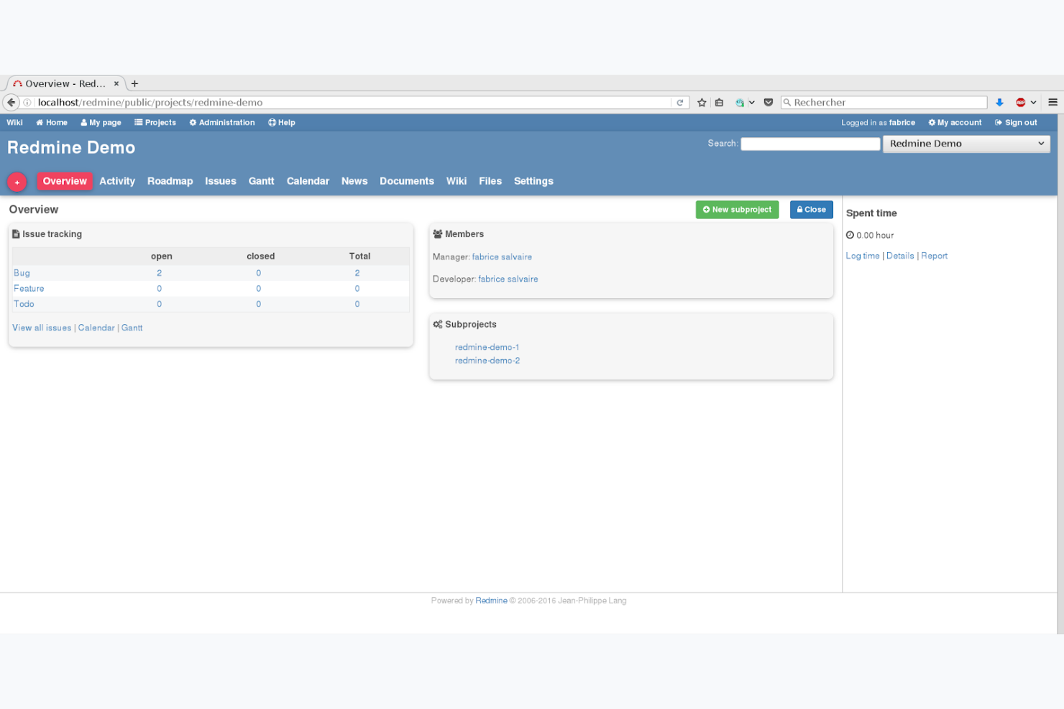
Task: Switch to the Activity tab
Action: [116, 181]
